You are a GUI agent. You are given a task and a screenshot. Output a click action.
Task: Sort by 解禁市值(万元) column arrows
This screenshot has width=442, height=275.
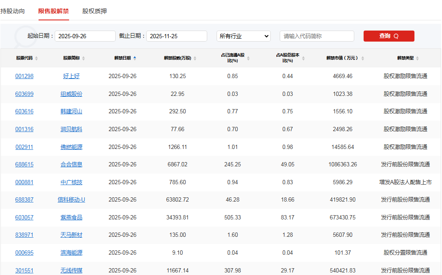[x=362, y=58]
